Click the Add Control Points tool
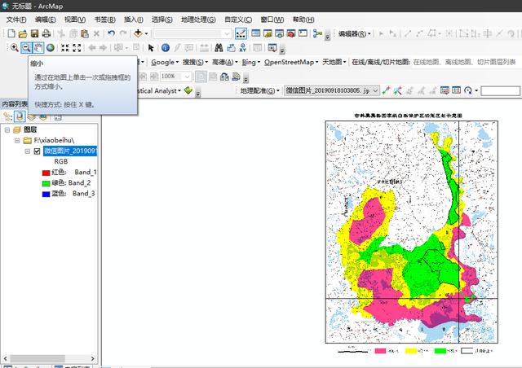 [x=386, y=90]
